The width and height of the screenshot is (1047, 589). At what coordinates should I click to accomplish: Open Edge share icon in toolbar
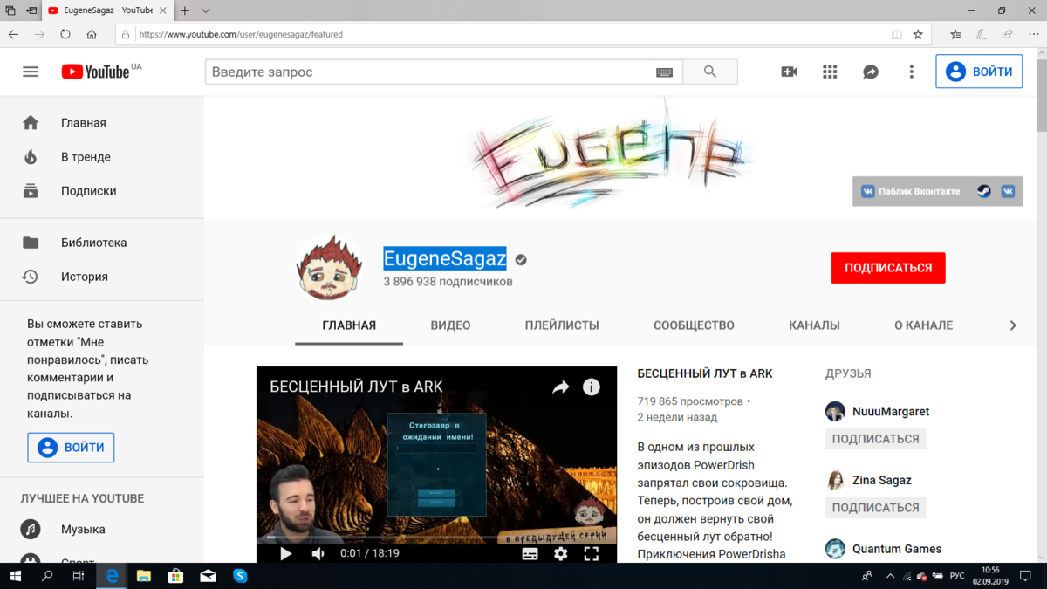[x=1008, y=35]
